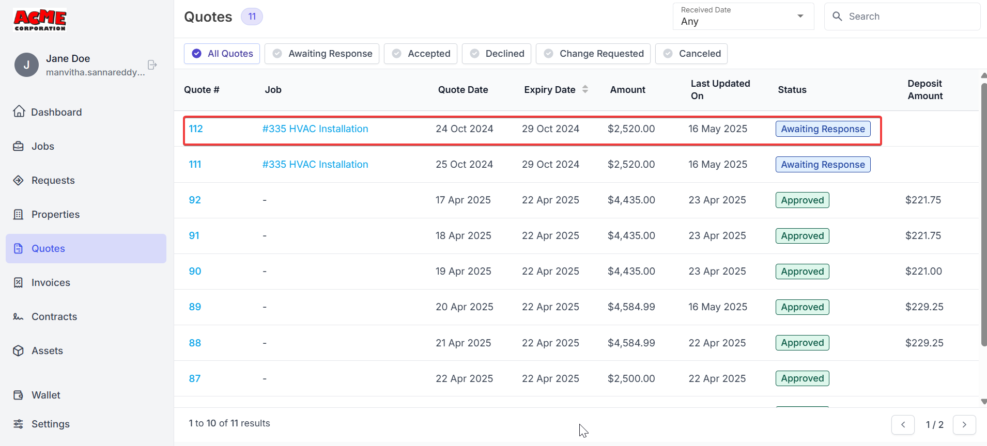
Task: Select the Awaiting Response filter chip
Action: pyautogui.click(x=321, y=54)
